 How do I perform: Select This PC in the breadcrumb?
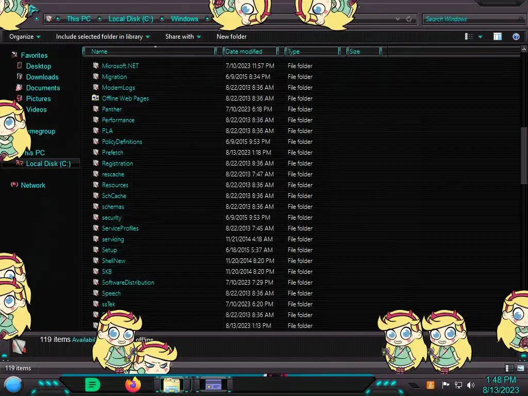(x=78, y=19)
